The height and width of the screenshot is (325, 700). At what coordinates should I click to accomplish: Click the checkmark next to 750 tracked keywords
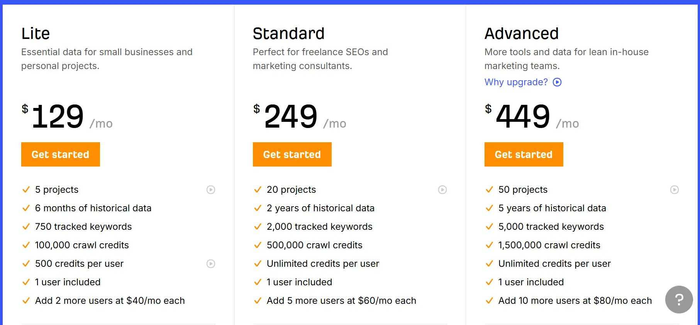click(x=26, y=227)
